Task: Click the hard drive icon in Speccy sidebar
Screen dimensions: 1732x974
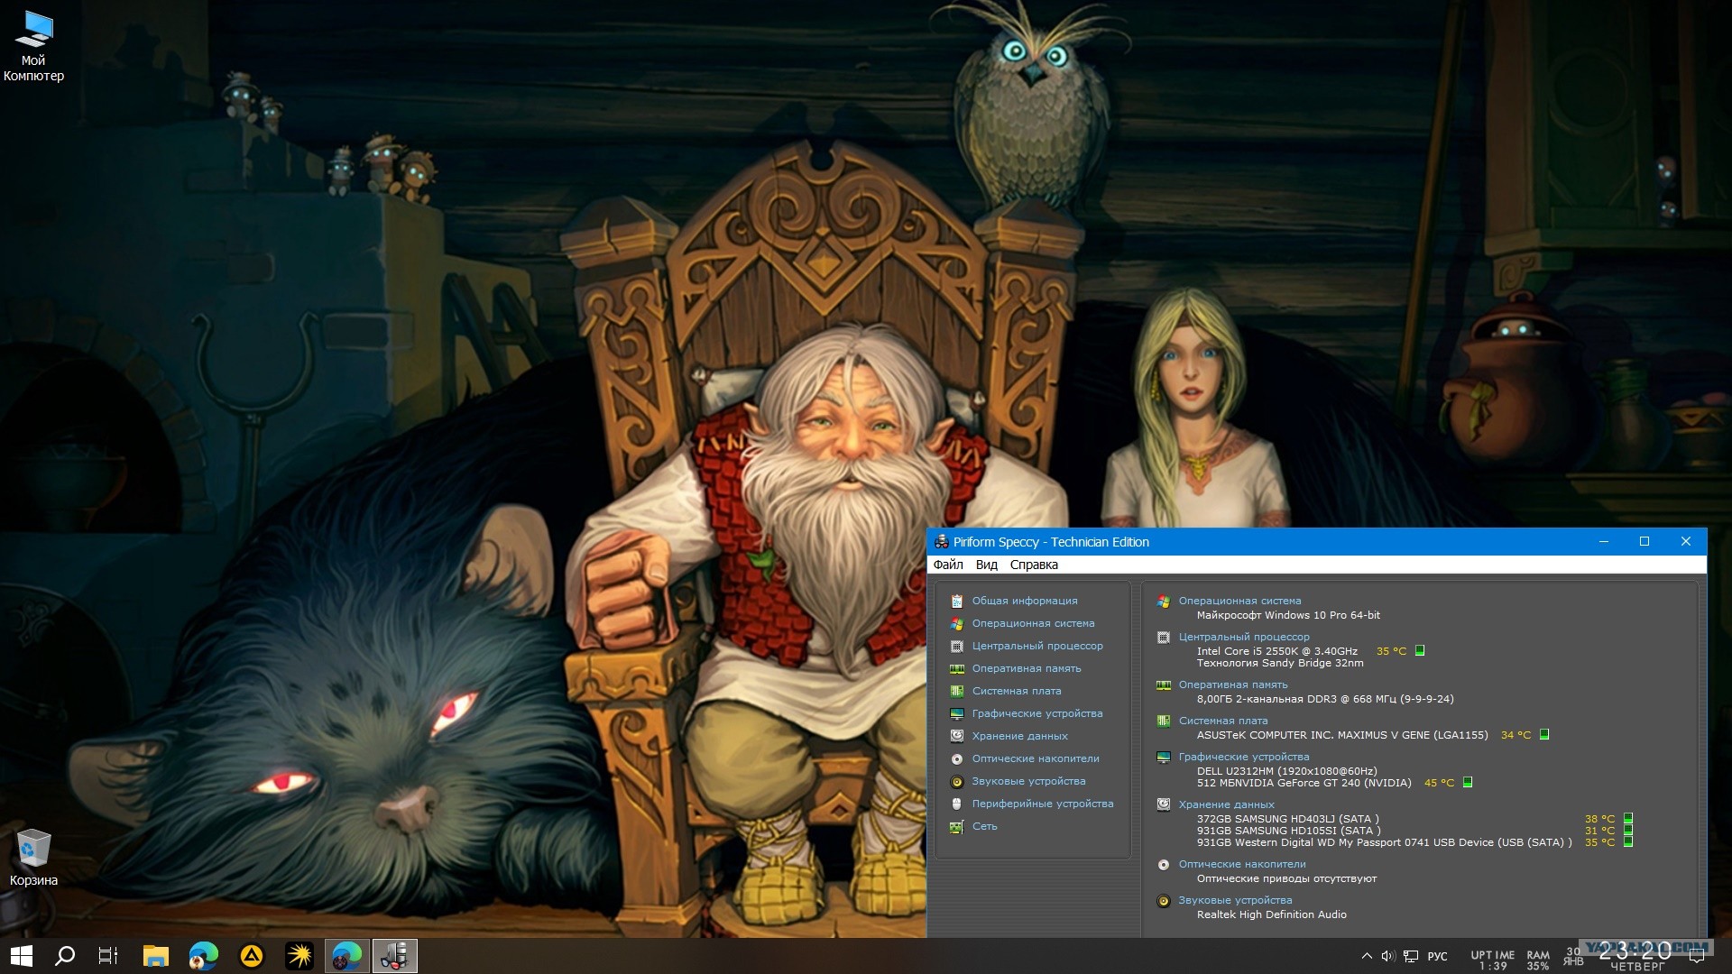Action: 956,736
